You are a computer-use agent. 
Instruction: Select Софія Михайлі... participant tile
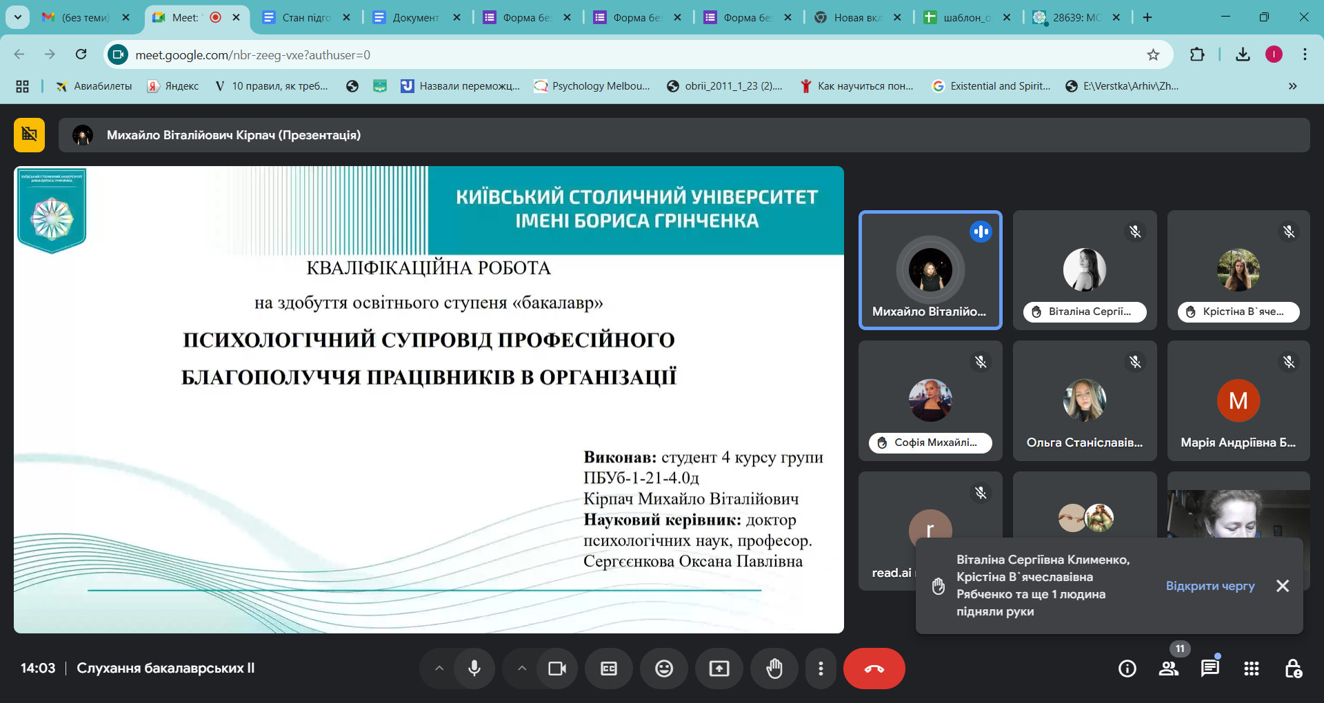930,400
